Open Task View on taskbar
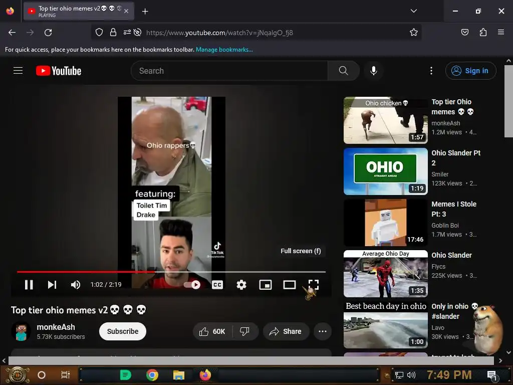 click(x=66, y=375)
